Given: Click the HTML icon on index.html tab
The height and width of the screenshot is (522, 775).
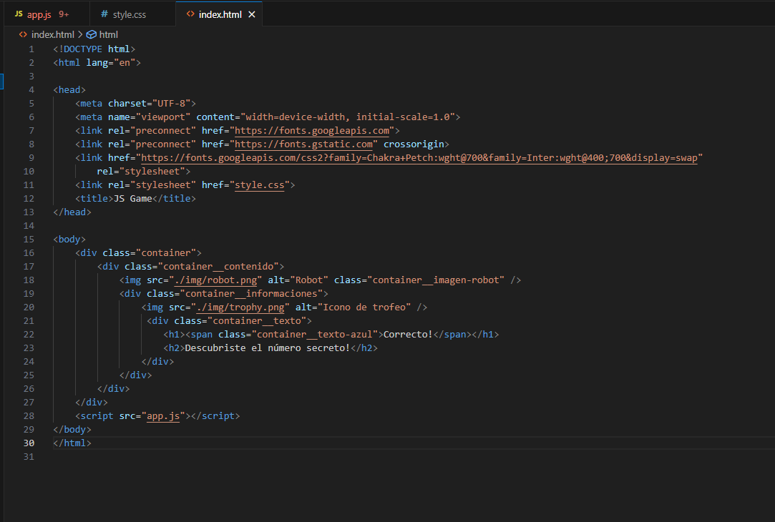Looking at the screenshot, I should click(190, 14).
